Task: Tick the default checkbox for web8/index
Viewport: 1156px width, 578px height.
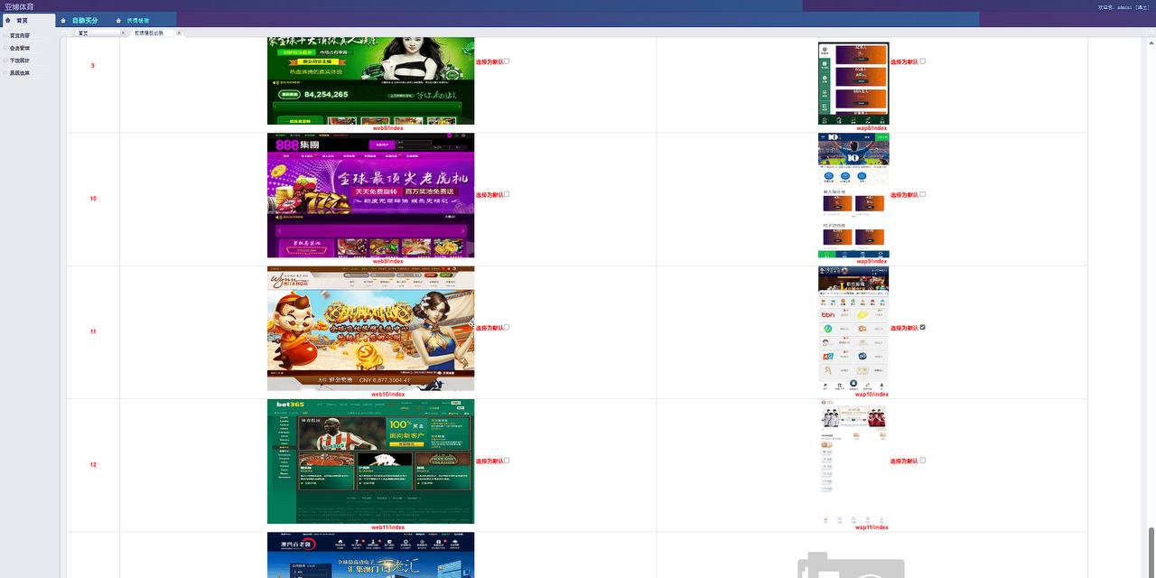Action: [x=507, y=61]
